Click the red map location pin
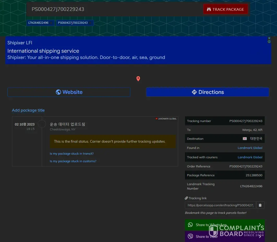The height and width of the screenshot is (242, 277). [138, 79]
